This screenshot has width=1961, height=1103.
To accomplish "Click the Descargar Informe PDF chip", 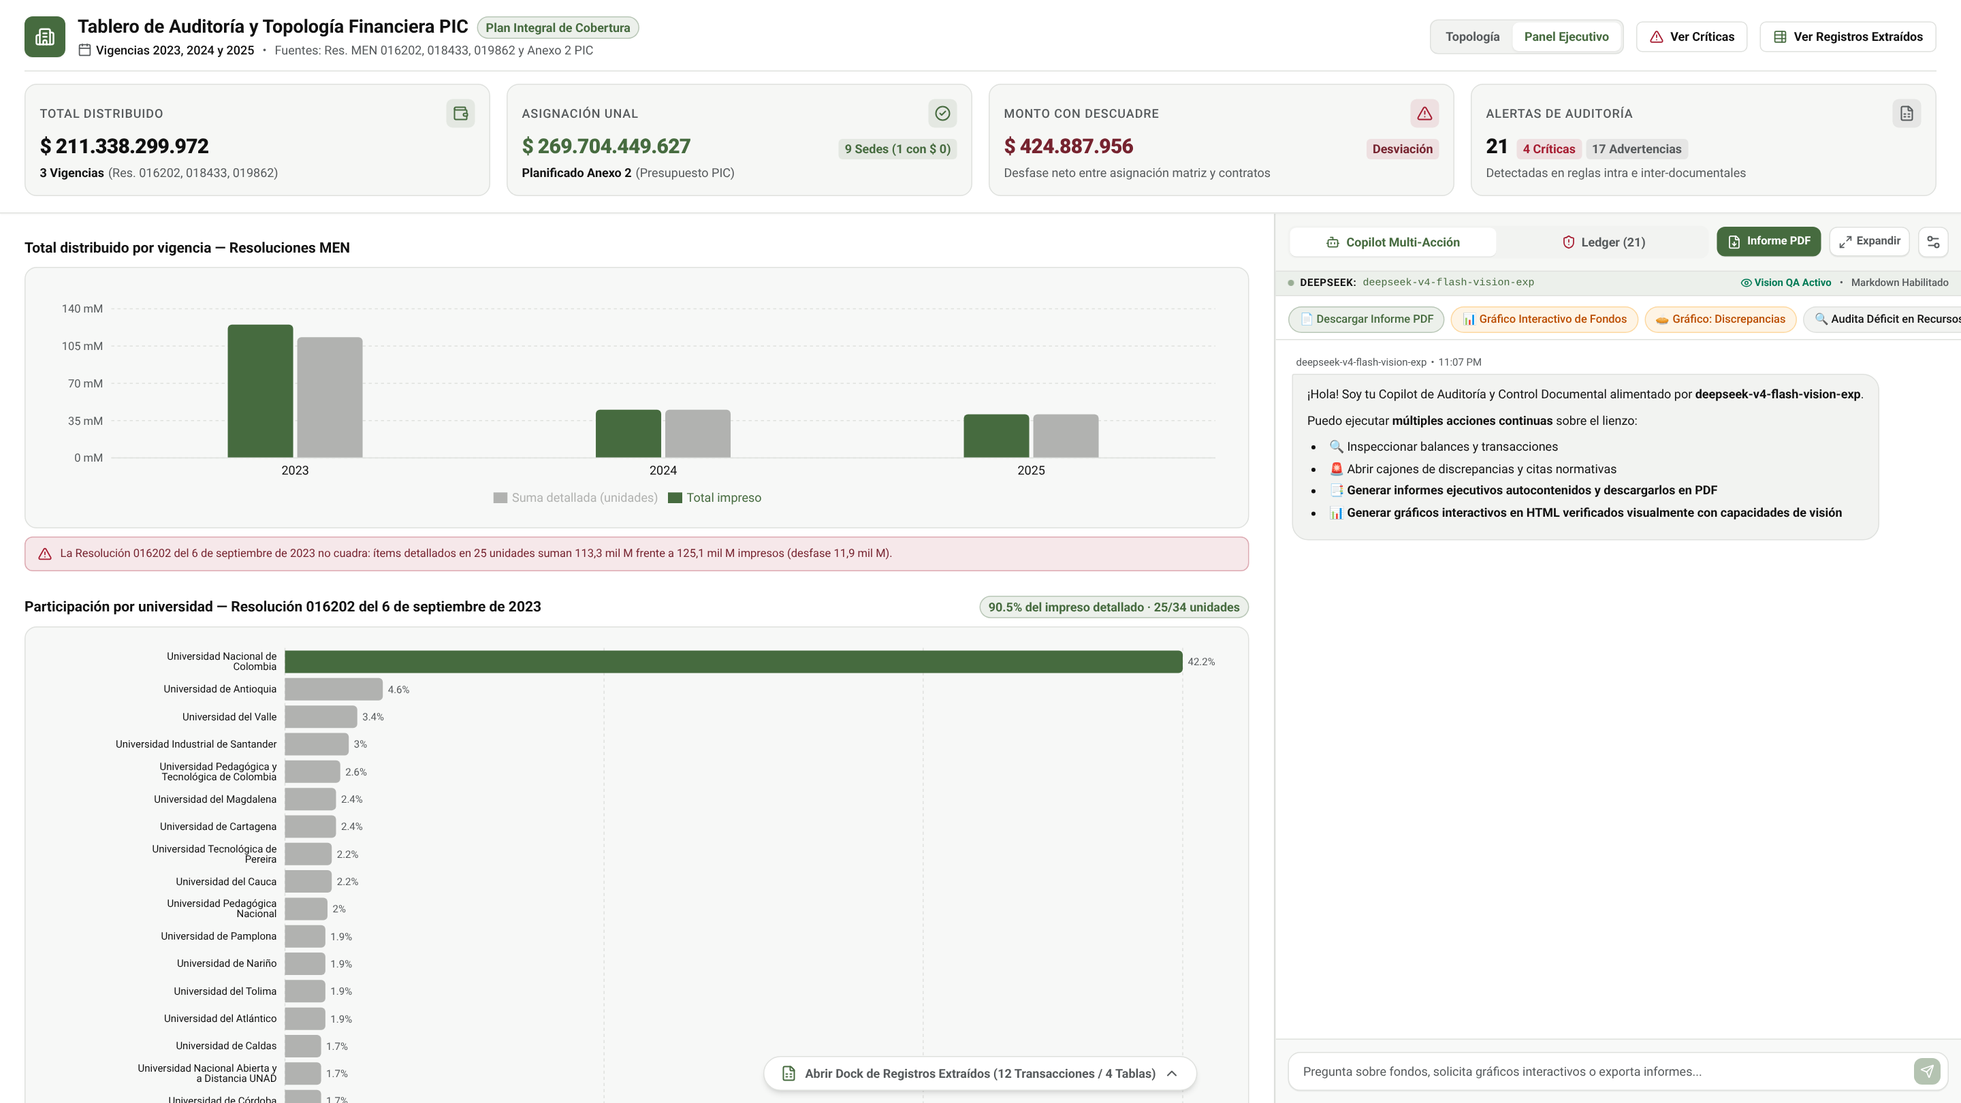I will 1367,319.
